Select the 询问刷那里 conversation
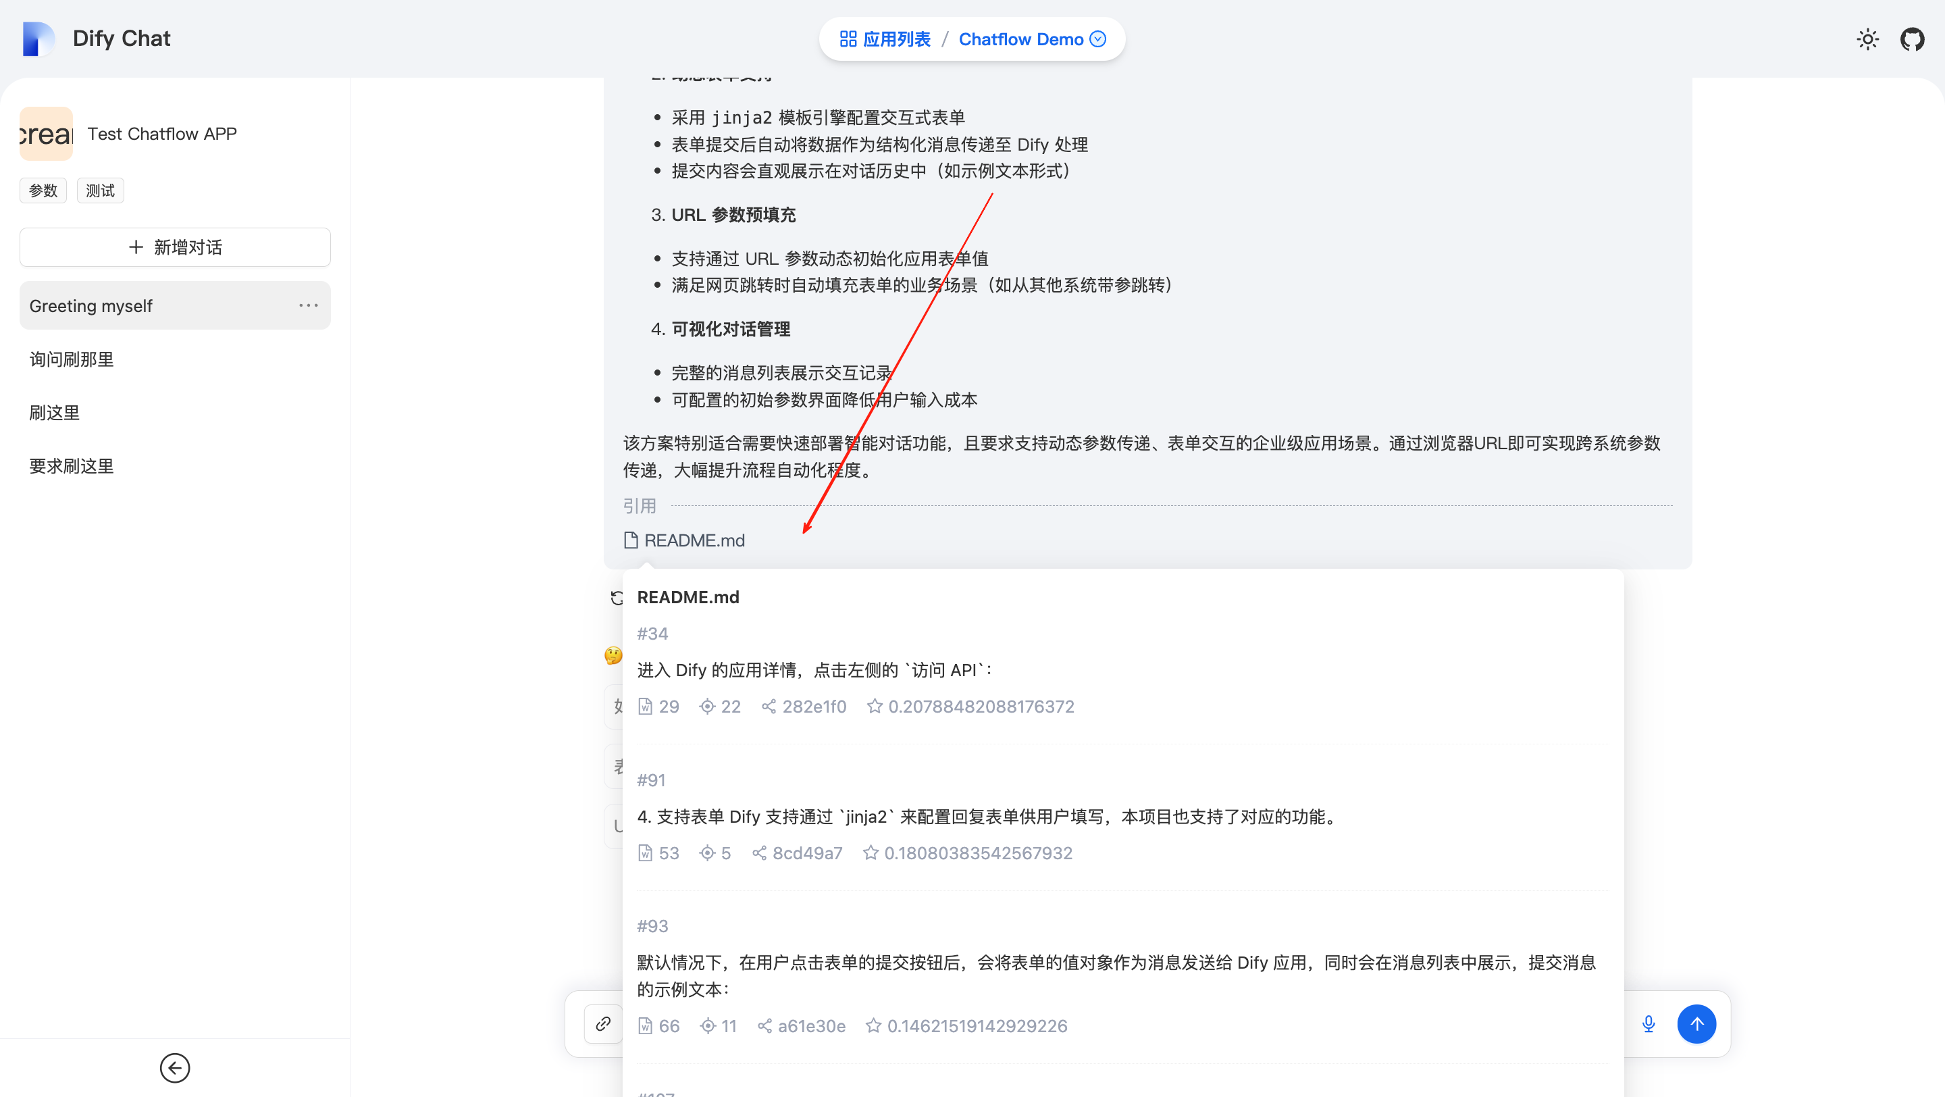The image size is (1945, 1097). coord(70,359)
